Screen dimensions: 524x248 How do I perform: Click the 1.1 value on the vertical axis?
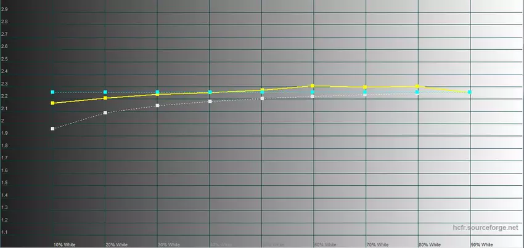[x=5, y=232]
